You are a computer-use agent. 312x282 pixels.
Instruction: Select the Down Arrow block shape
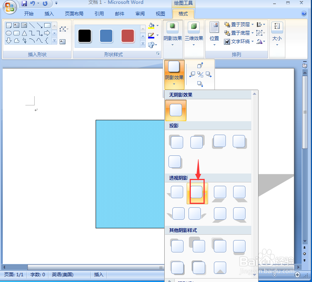[8, 41]
